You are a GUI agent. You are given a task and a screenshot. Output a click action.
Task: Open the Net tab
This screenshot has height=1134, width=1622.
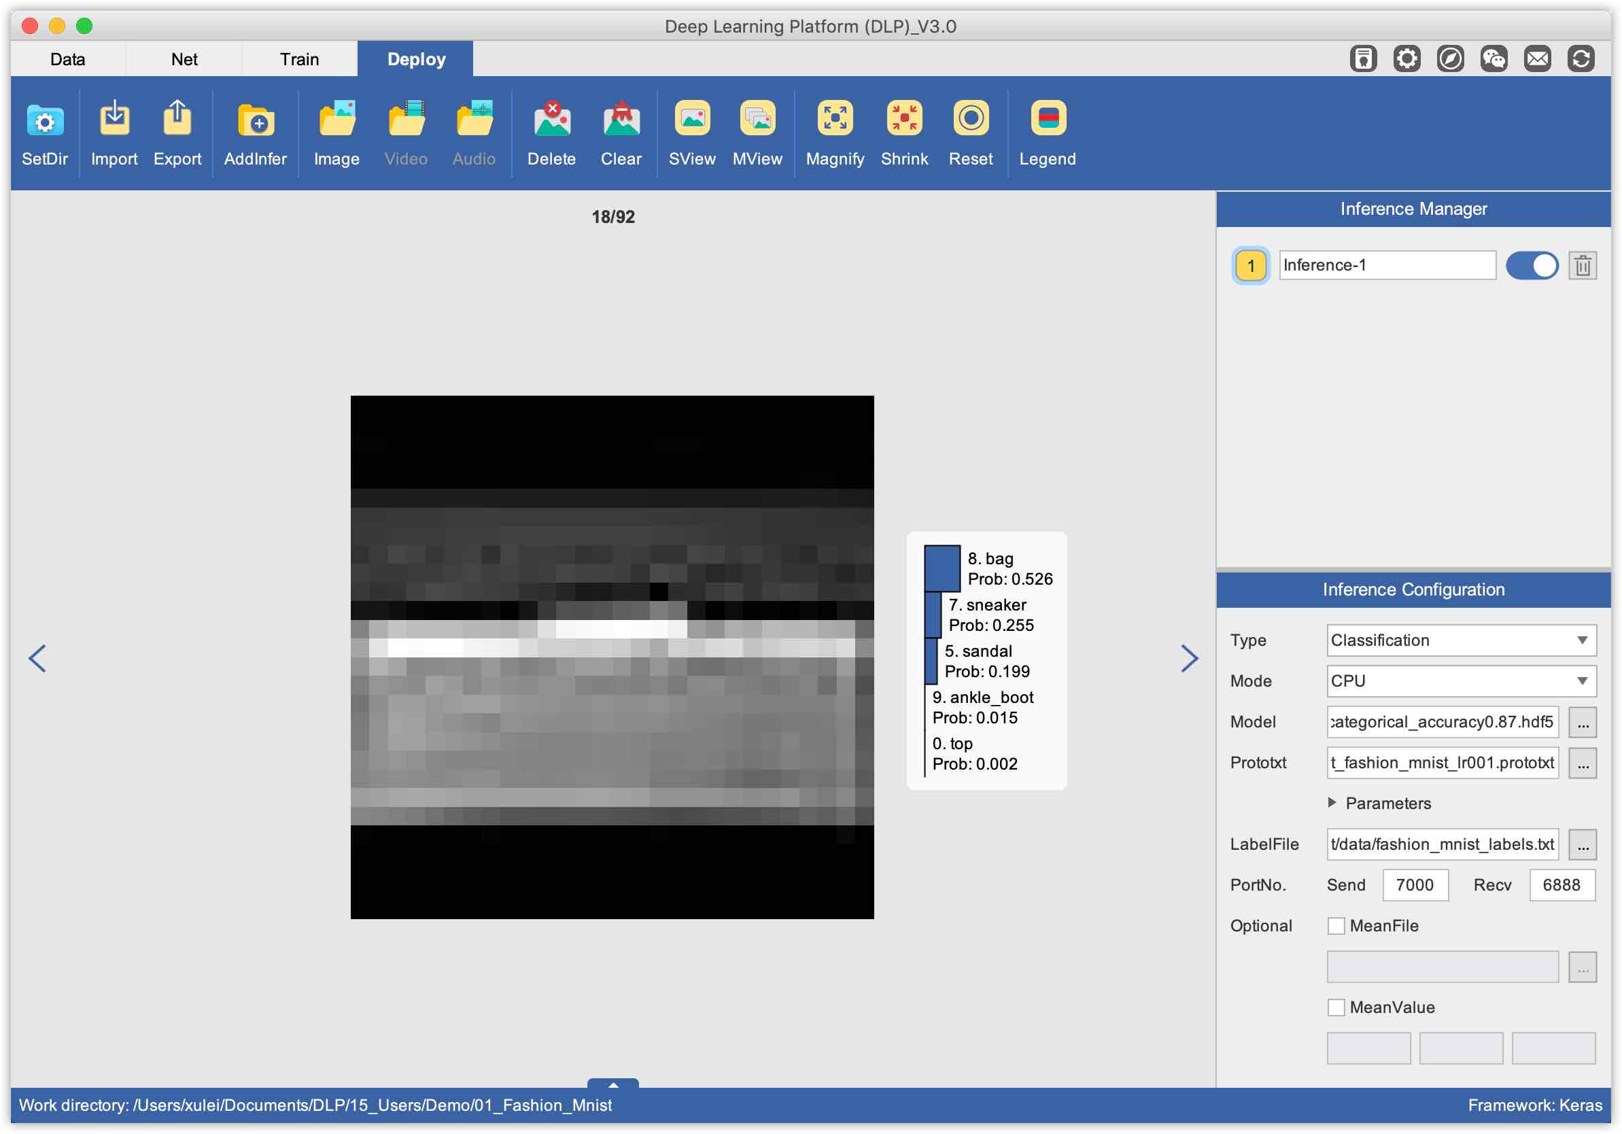pos(184,59)
